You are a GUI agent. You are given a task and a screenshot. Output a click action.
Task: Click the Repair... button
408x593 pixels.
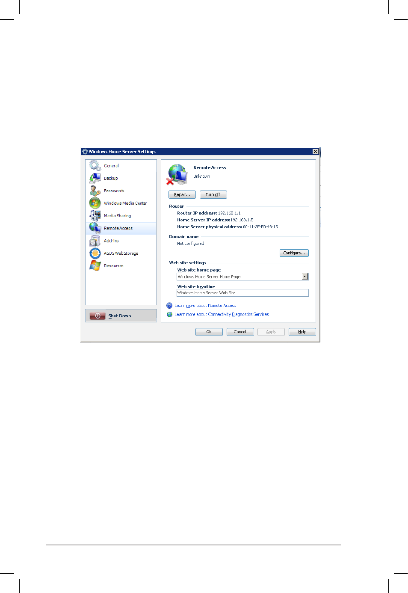coord(182,194)
